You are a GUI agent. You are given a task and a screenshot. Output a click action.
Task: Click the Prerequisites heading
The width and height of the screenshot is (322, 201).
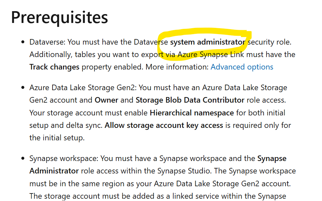[59, 18]
